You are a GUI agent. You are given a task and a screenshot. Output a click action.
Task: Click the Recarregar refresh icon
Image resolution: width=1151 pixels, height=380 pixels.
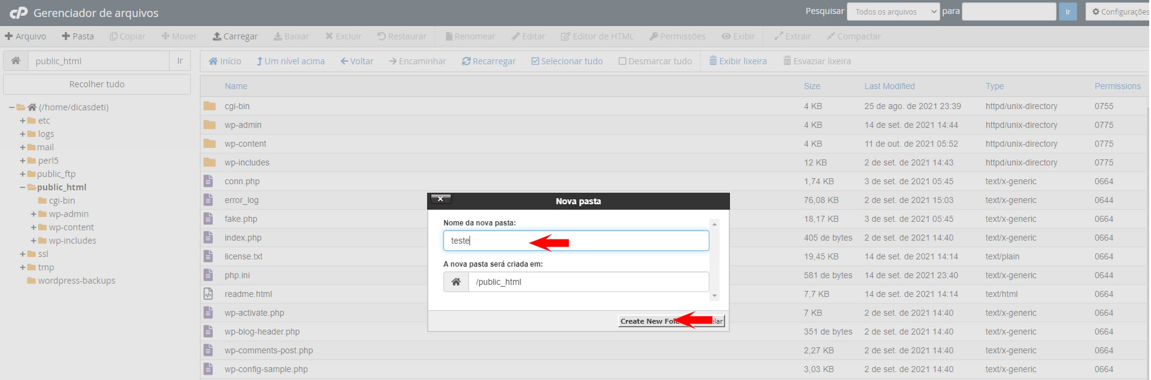[x=466, y=61]
